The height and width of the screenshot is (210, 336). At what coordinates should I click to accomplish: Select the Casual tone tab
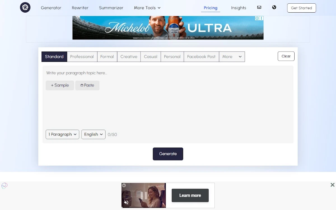(151, 57)
